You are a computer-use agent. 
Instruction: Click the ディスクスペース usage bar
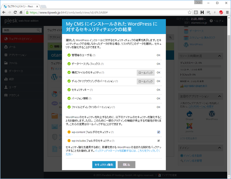coord(201,66)
